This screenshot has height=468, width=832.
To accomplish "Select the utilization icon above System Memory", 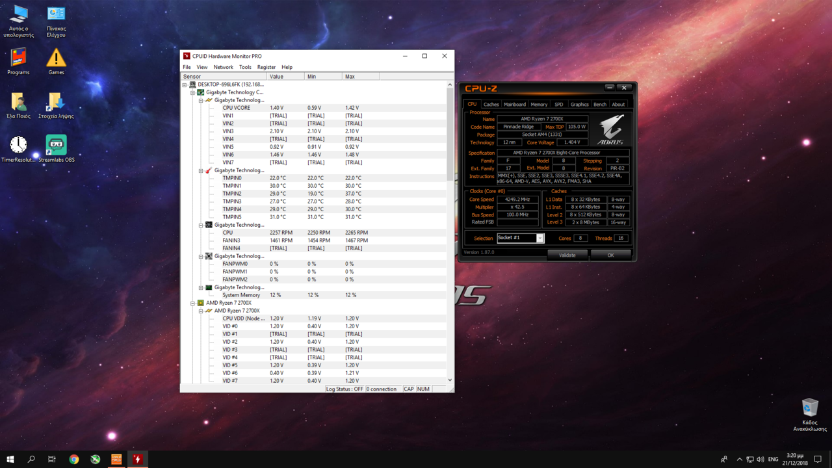I will tap(209, 287).
